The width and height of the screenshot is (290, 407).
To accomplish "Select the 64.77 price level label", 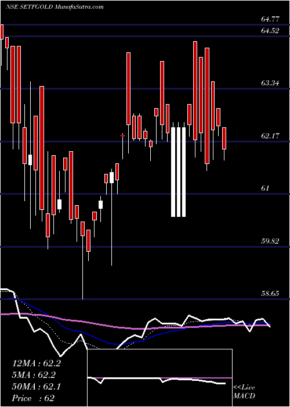I will (x=270, y=19).
